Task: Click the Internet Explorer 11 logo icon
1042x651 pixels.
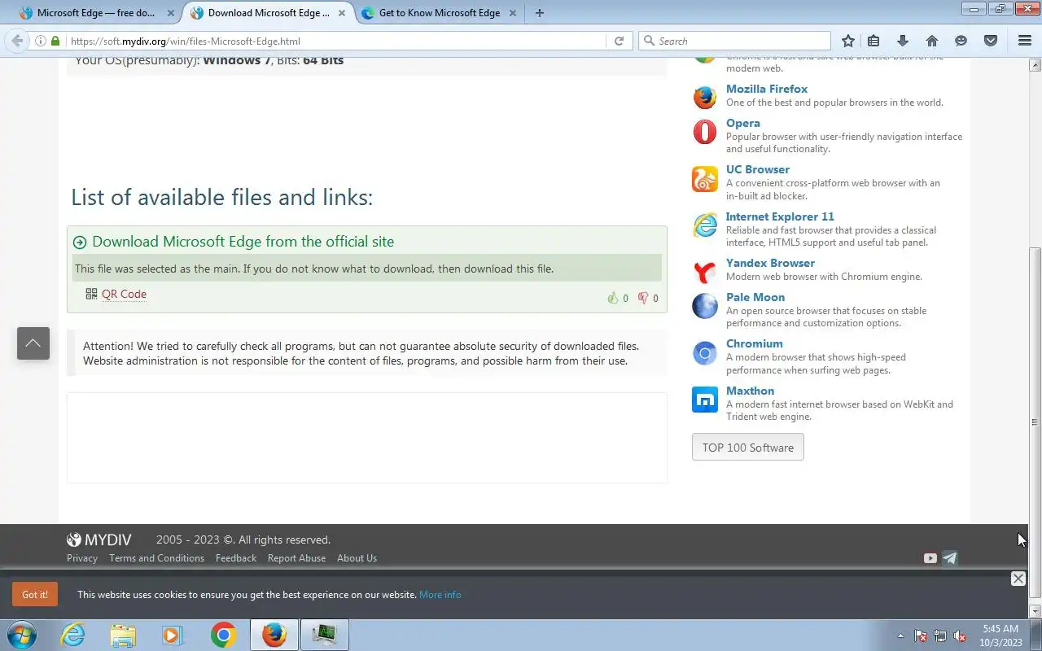Action: click(x=705, y=225)
